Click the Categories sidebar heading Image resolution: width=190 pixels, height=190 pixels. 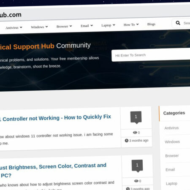[174, 113]
